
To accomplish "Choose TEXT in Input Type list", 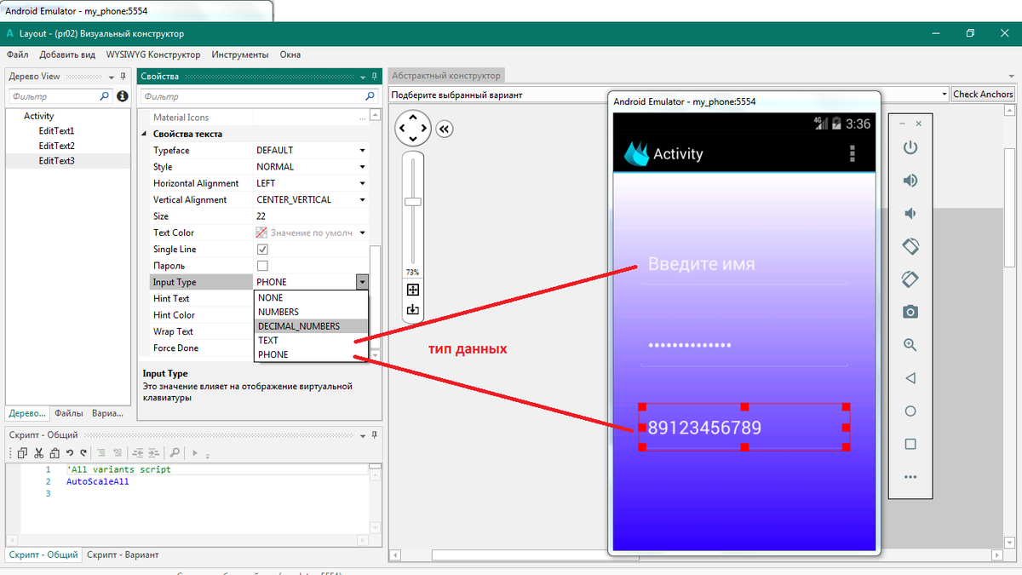I will [311, 340].
